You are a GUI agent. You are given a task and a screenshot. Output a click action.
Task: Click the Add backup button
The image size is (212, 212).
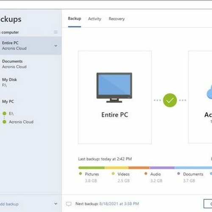coord(9,204)
